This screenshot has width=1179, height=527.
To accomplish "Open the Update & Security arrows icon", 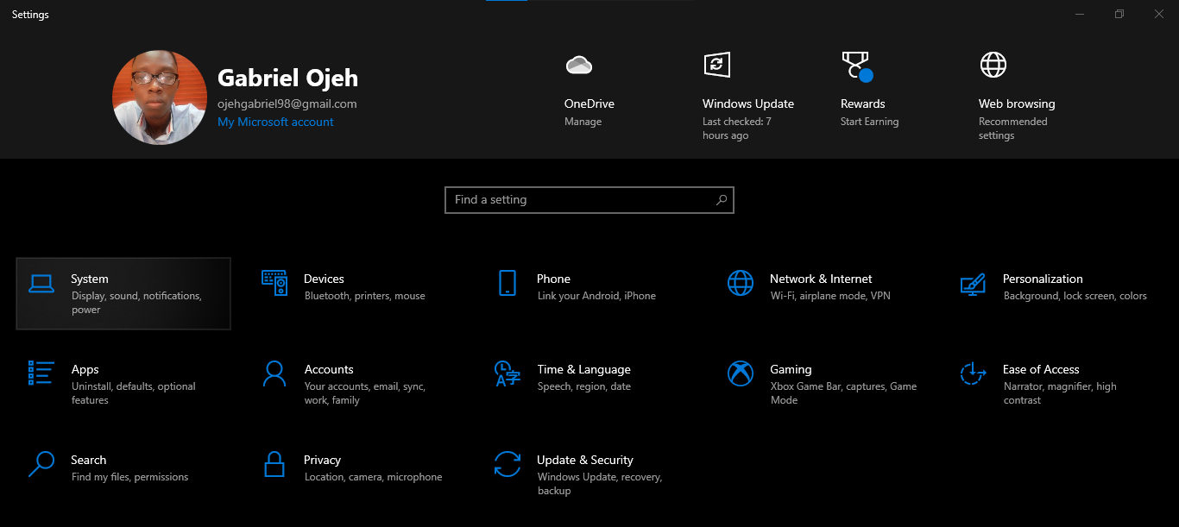I will tap(508, 464).
